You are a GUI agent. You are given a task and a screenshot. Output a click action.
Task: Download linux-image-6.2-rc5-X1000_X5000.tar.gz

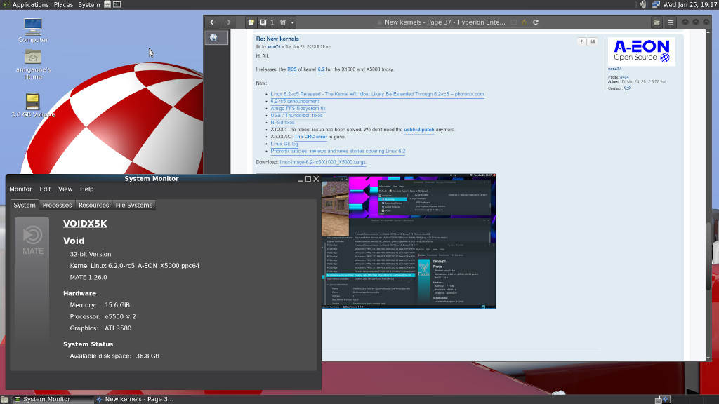[x=322, y=162]
